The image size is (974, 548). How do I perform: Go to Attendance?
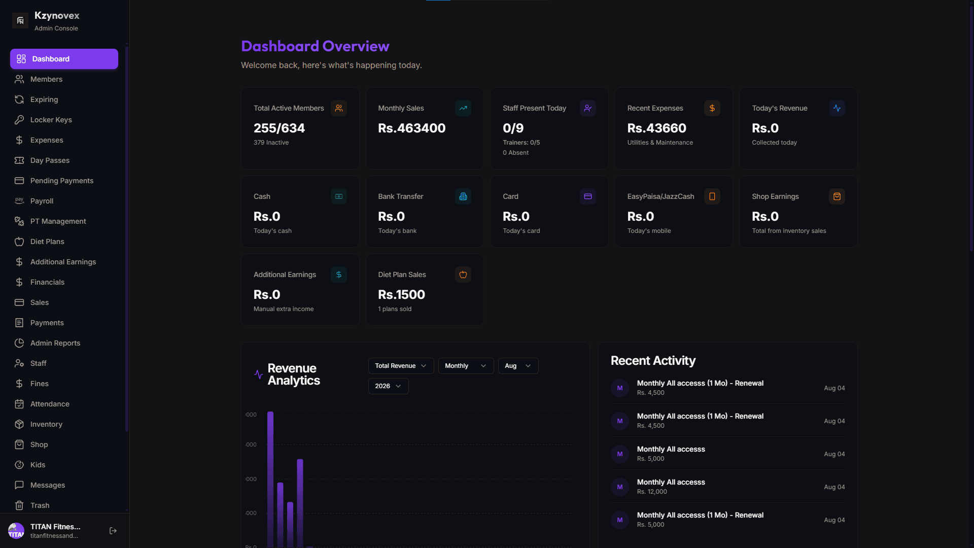64,404
